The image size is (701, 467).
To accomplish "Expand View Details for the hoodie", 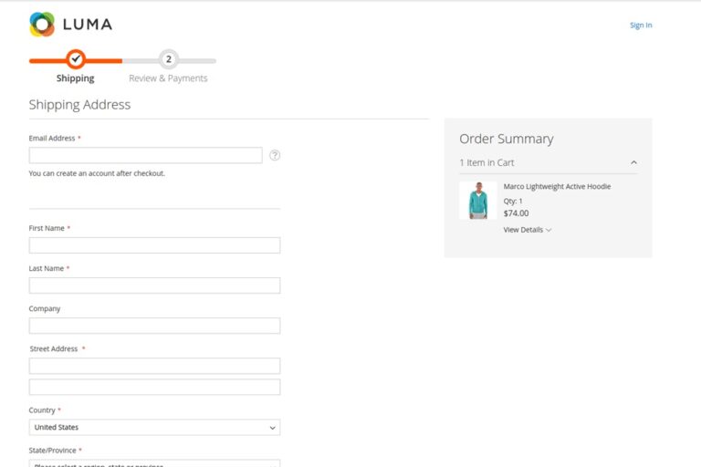I will (527, 230).
